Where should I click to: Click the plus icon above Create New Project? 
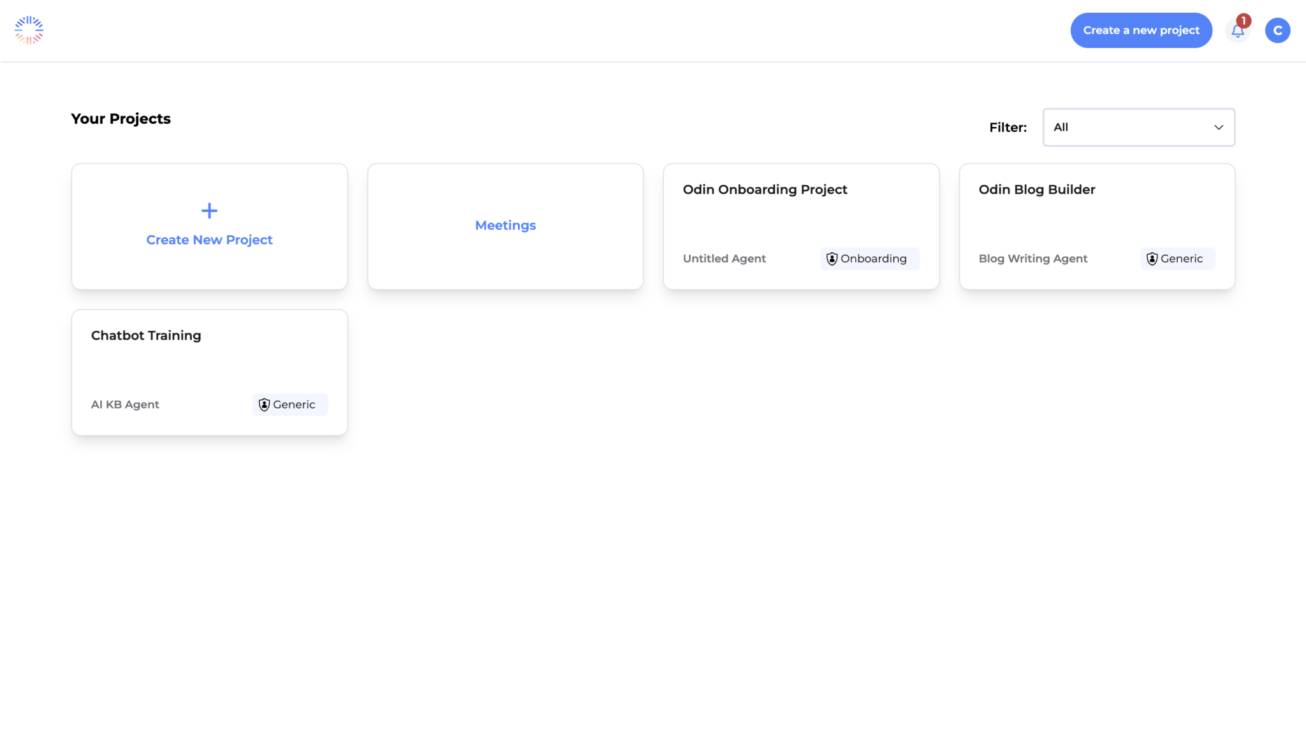pyautogui.click(x=209, y=210)
